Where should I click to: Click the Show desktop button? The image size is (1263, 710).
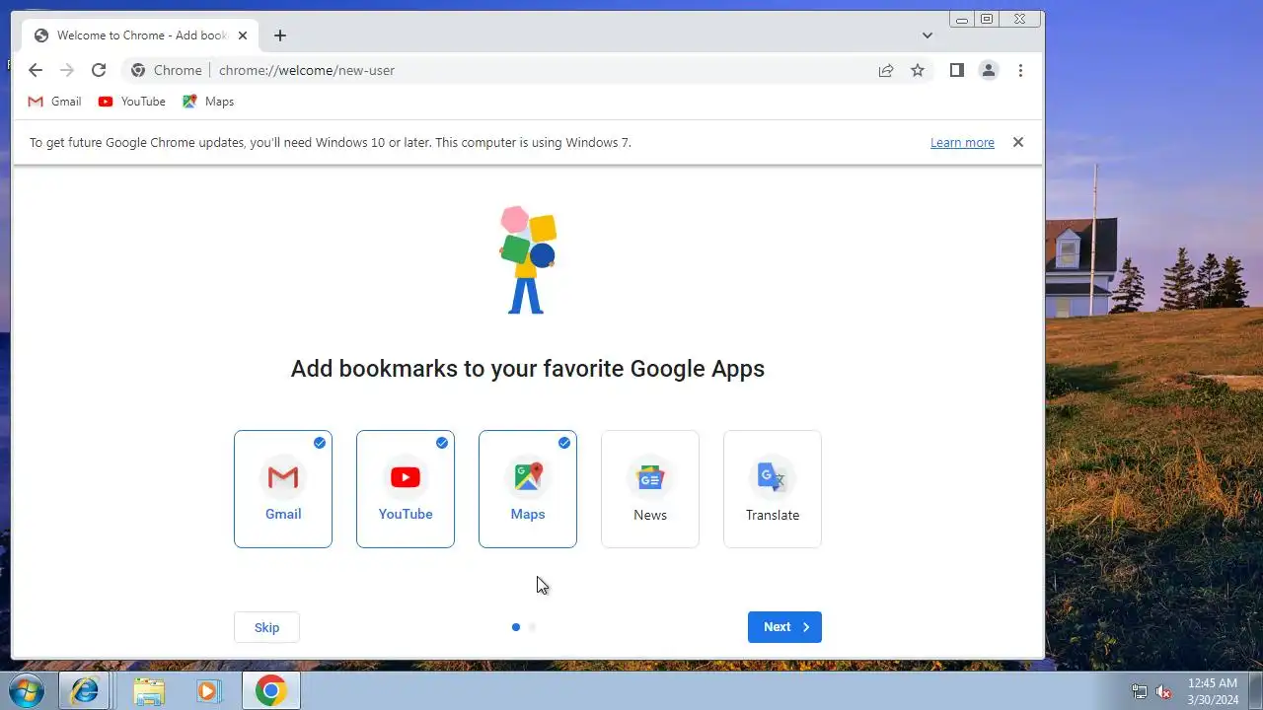click(x=1255, y=690)
